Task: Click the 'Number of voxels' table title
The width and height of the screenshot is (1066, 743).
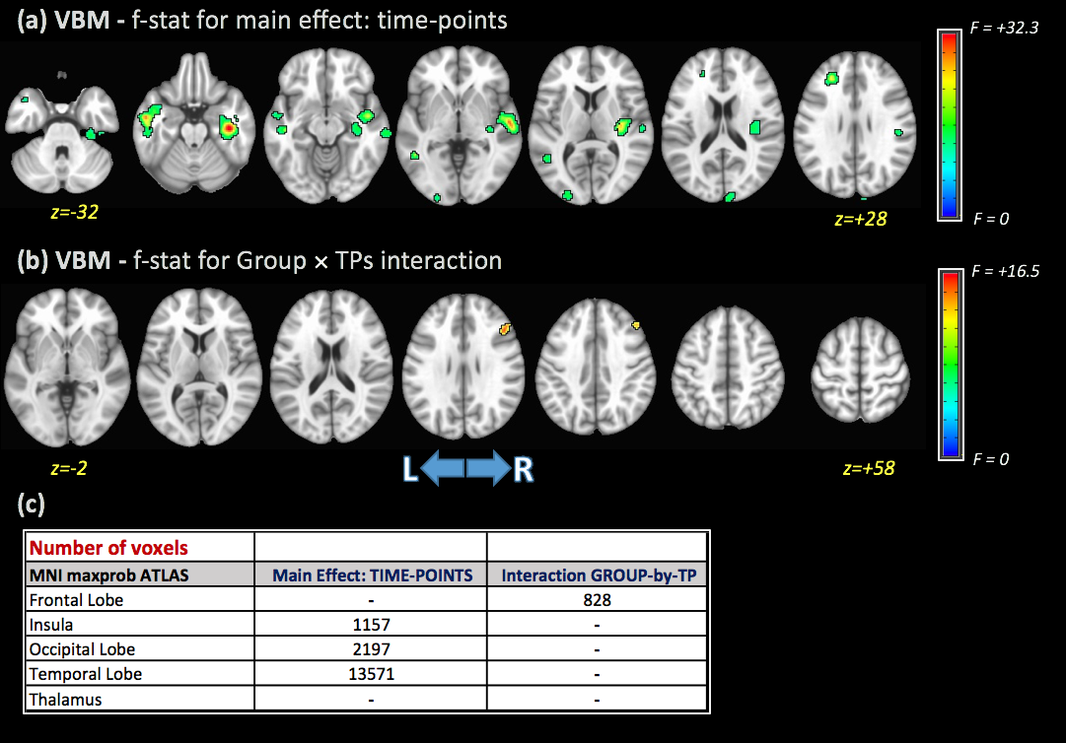Action: click(96, 548)
